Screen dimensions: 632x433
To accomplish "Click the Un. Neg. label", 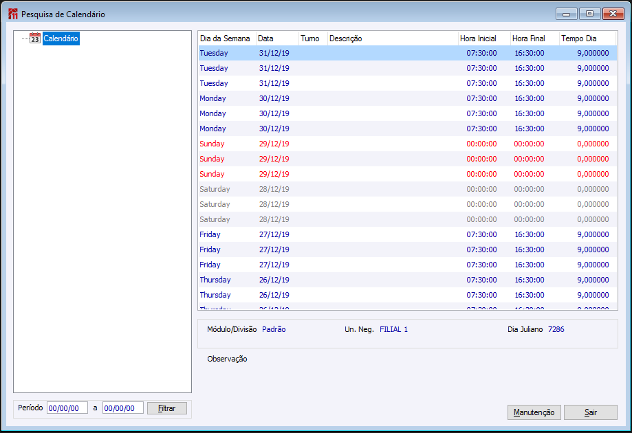I will tap(359, 329).
